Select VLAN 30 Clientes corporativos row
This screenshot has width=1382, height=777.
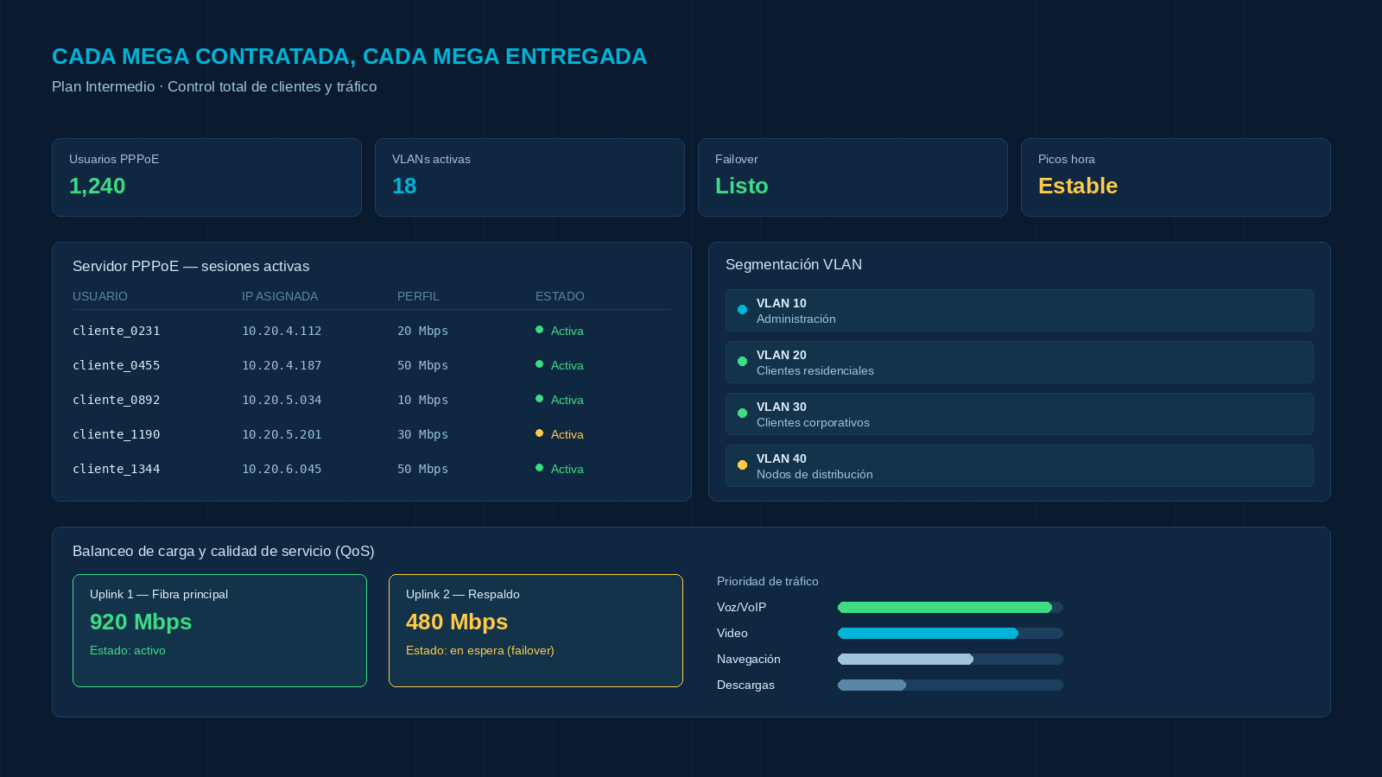[1019, 414]
